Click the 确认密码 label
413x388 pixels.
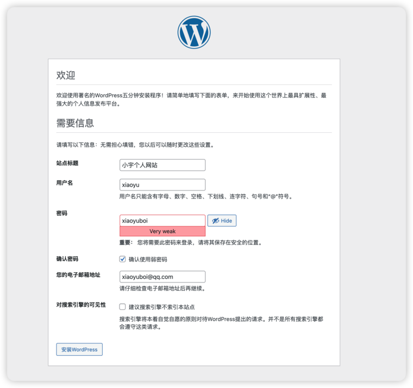pyautogui.click(x=67, y=258)
